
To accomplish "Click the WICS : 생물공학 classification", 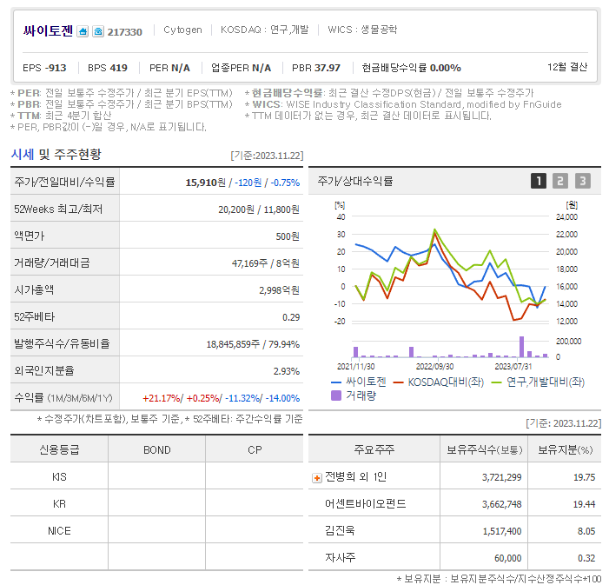I will tap(362, 30).
